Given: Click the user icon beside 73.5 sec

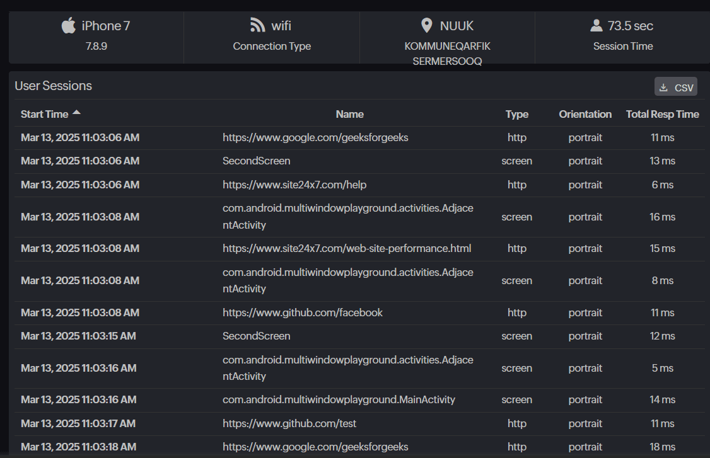Looking at the screenshot, I should [597, 25].
